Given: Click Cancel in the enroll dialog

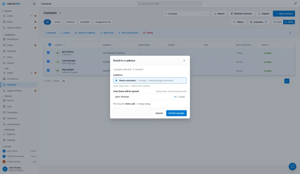Looking at the screenshot, I should [159, 113].
